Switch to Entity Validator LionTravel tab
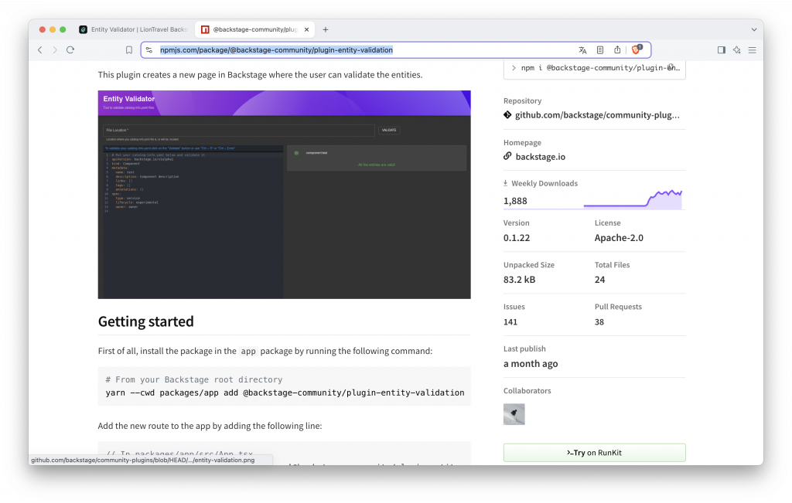 pos(134,30)
